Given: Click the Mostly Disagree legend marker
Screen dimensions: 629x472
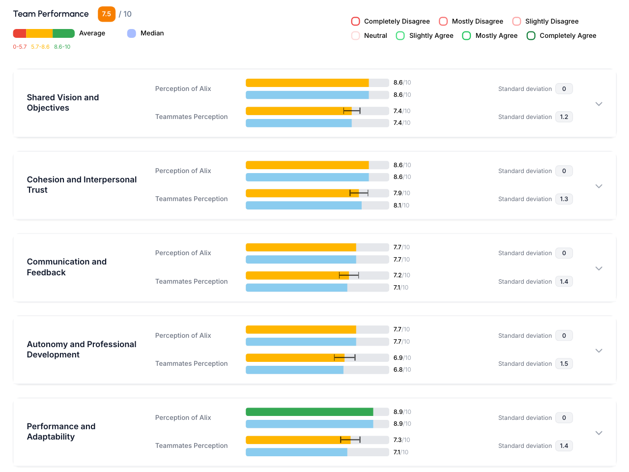Looking at the screenshot, I should point(443,21).
